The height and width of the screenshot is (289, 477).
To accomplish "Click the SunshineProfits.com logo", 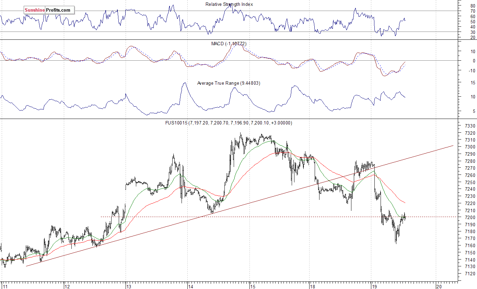I will (49, 10).
